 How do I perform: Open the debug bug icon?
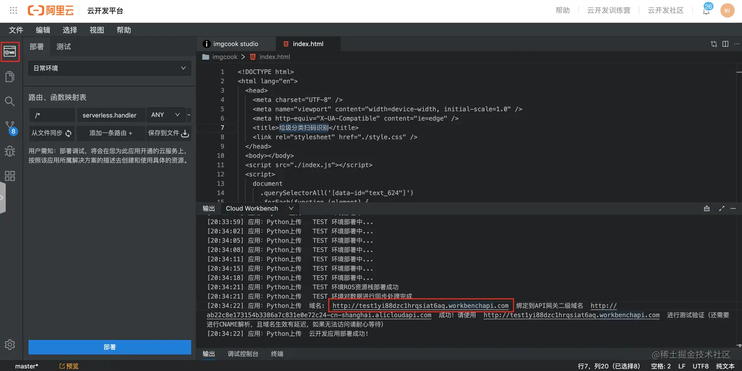(10, 151)
